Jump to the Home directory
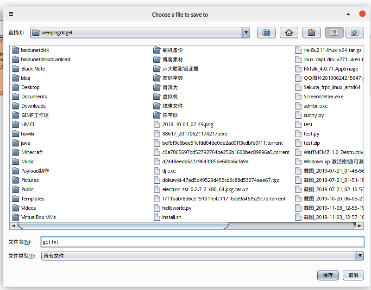This screenshot has height=290, width=371. [289, 32]
